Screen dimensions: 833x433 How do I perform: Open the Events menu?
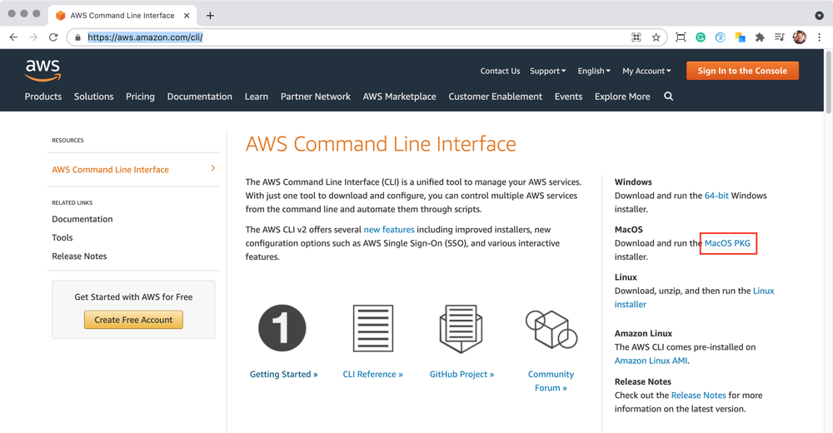[568, 97]
